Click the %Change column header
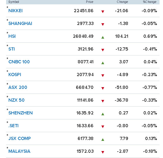Image resolution: width=163 pixels, height=158 pixels. [150, 2]
